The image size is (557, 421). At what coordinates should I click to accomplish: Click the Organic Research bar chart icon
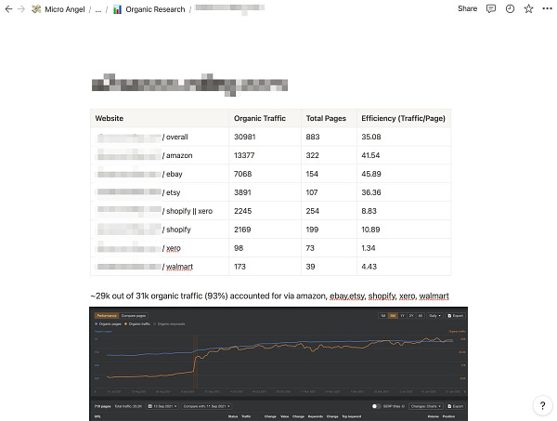(117, 9)
